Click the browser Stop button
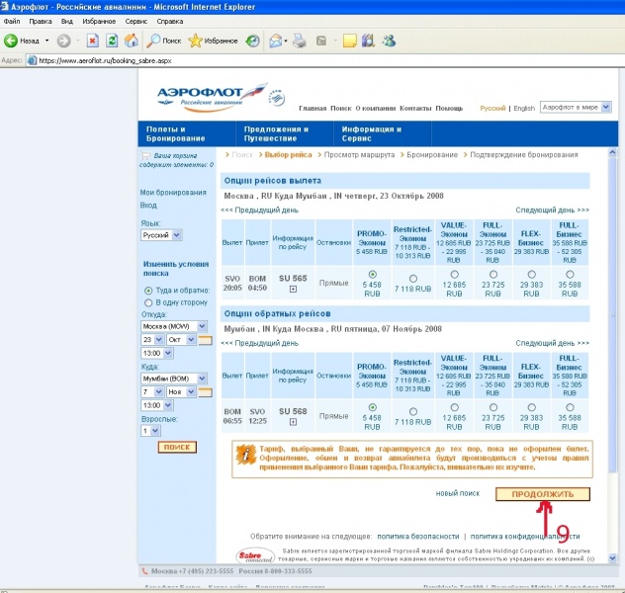 [x=92, y=41]
